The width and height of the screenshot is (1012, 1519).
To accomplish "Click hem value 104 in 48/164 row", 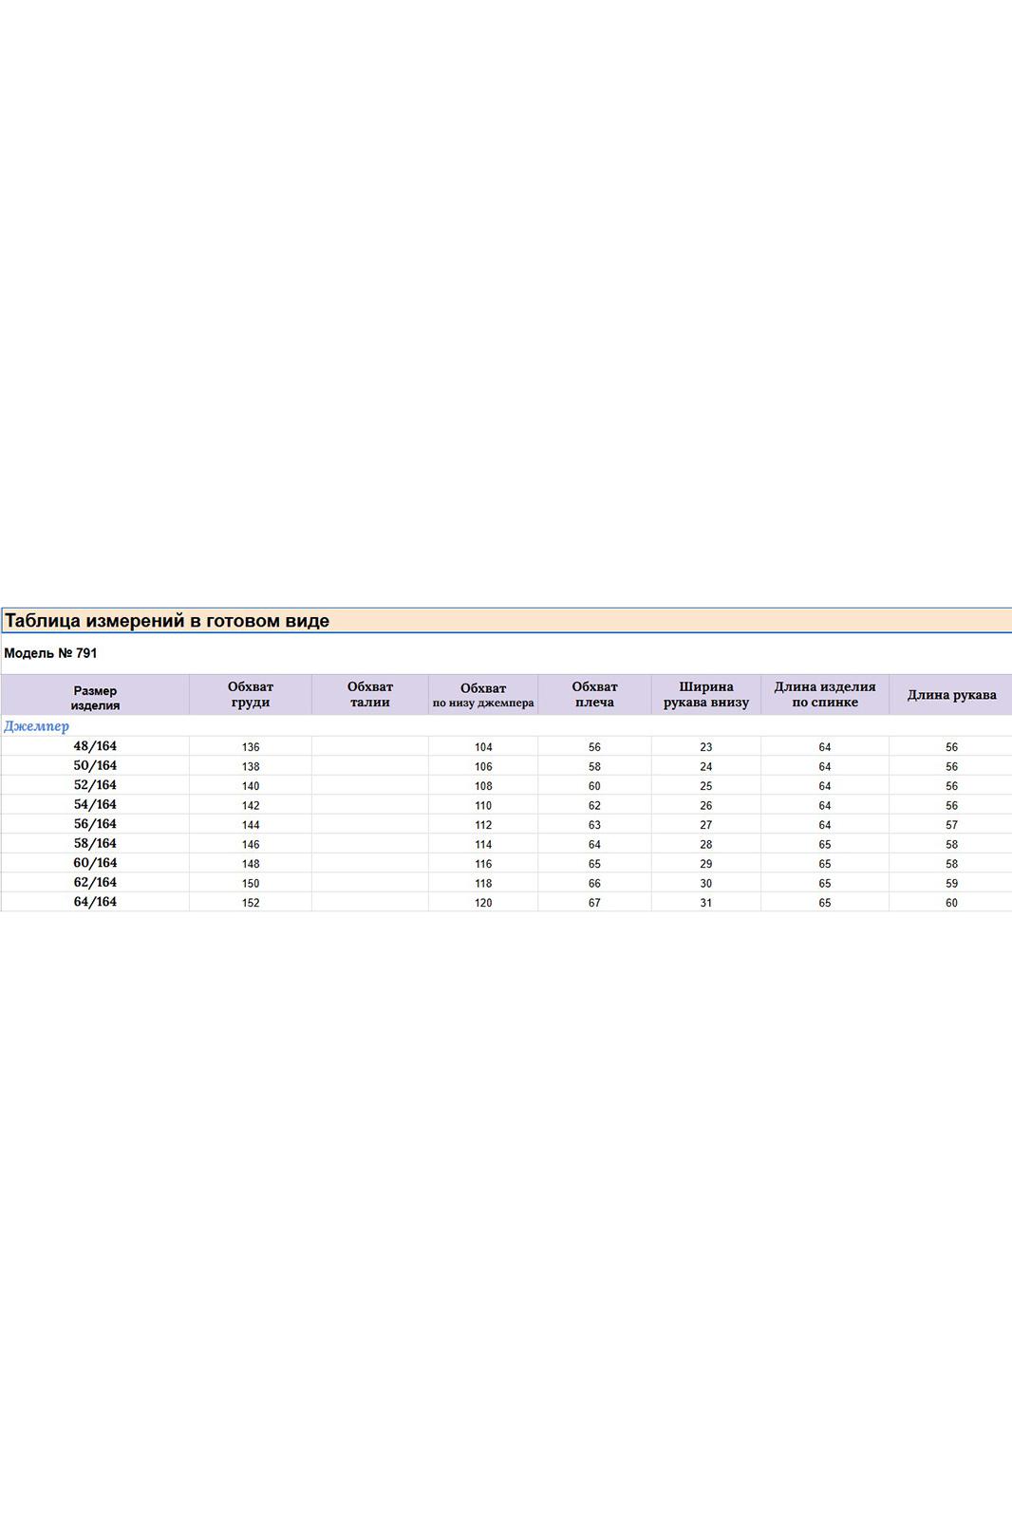I will (483, 747).
